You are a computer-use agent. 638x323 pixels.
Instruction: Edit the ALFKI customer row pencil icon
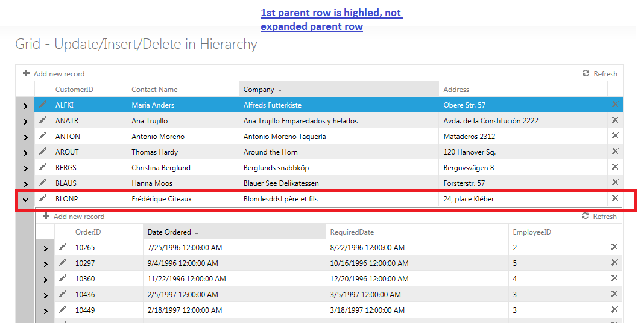(x=43, y=104)
